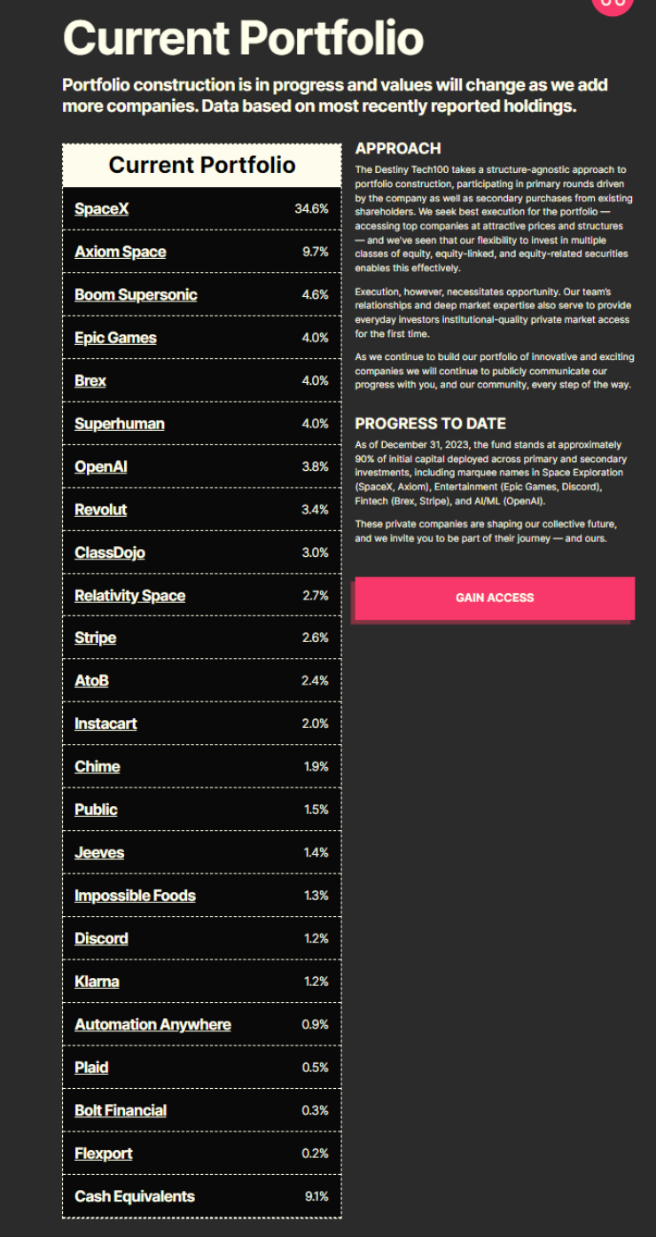Open the ClassDojo link
The width and height of the screenshot is (656, 1237).
tap(110, 552)
